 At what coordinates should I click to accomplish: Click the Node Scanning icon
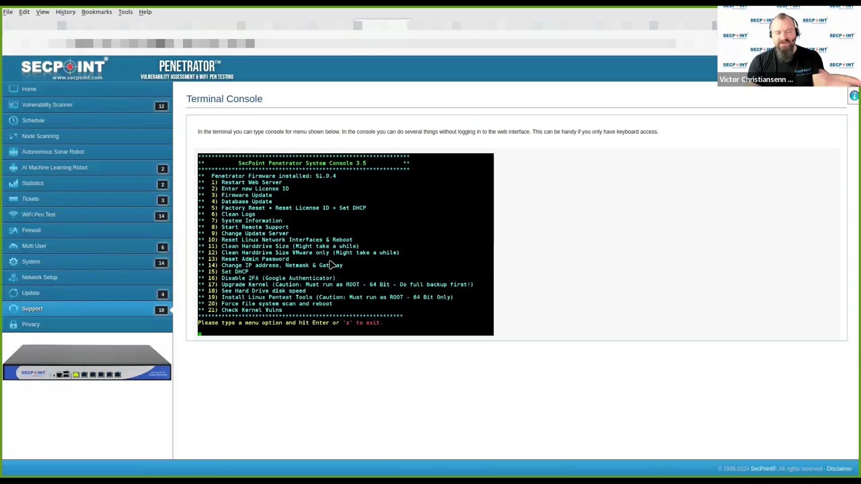click(x=13, y=136)
